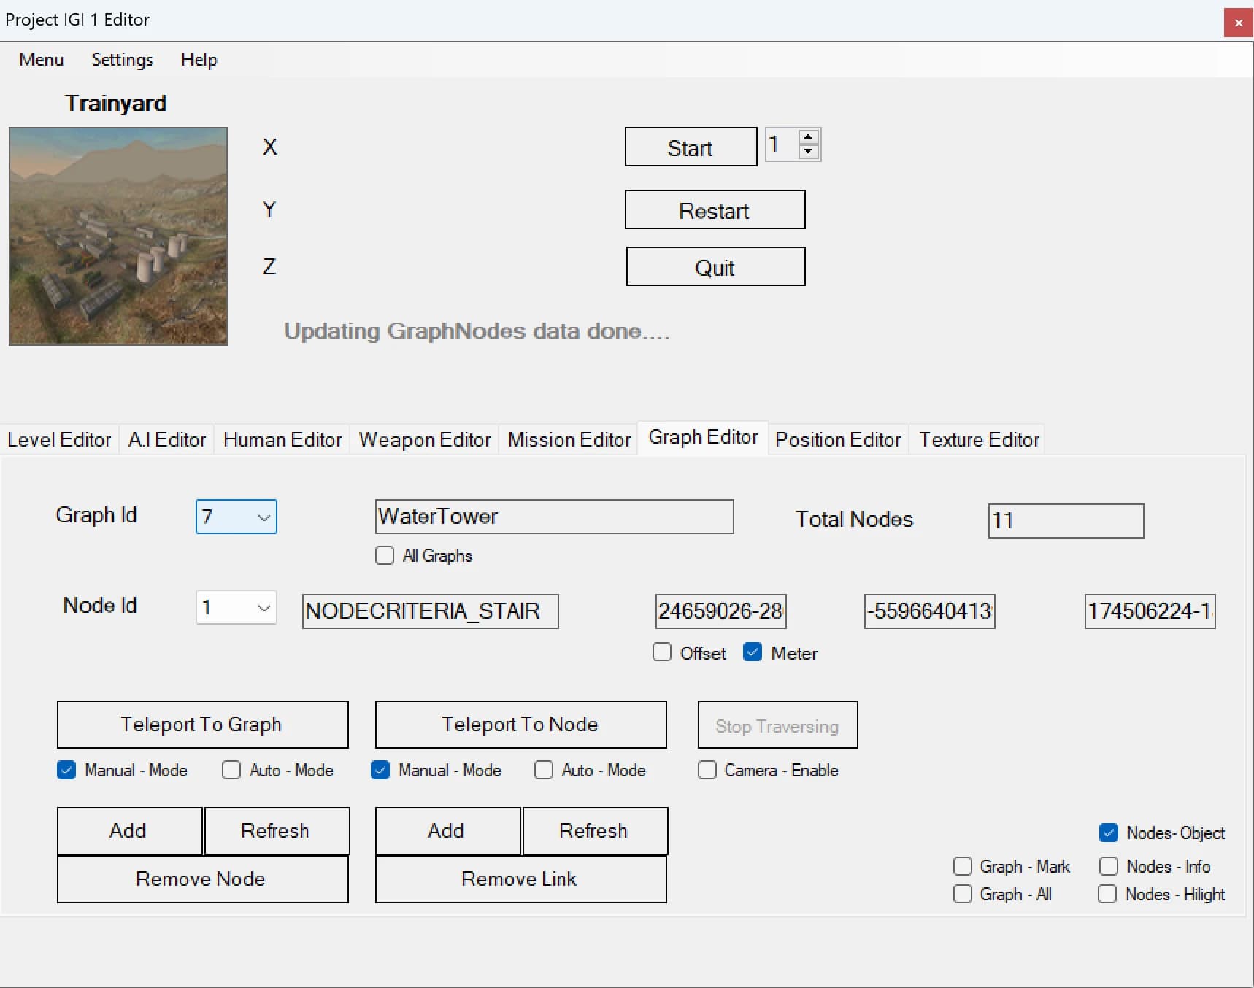Switch to Position Editor tab
1254x988 pixels.
(x=838, y=439)
